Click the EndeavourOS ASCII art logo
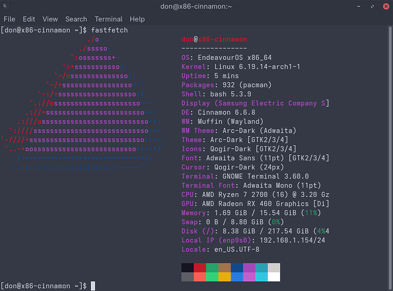This screenshot has width=393, height=291. pyautogui.click(x=83, y=103)
